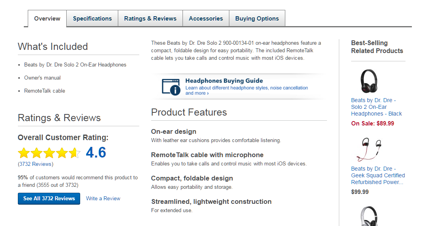The width and height of the screenshot is (421, 226).
Task: Open the black Solo 2 headphones thumbnail
Action: (368, 81)
